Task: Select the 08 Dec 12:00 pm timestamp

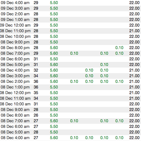Action: tap(15, 93)
